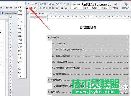Apply paragraph borders

tap(66, 8)
